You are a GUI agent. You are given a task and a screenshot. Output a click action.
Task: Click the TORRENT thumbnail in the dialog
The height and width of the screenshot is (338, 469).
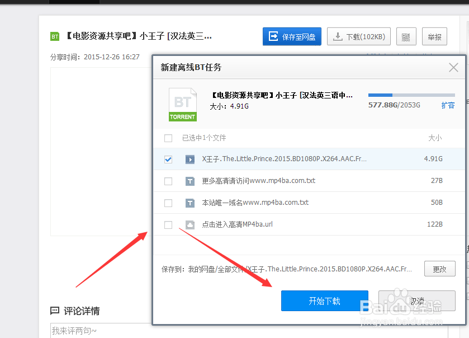click(x=182, y=105)
